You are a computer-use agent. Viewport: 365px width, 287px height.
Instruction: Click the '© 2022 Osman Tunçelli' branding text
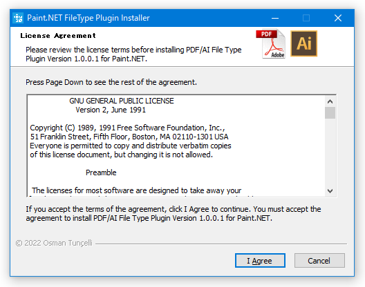tap(54, 243)
